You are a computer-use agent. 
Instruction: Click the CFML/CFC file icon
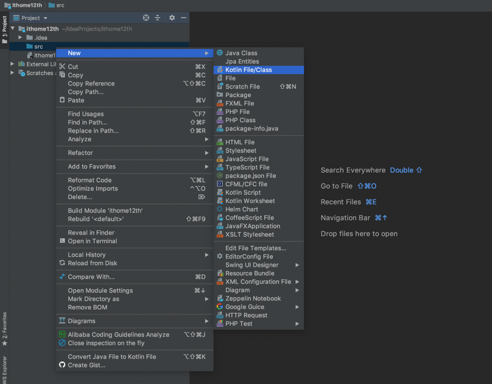(220, 184)
